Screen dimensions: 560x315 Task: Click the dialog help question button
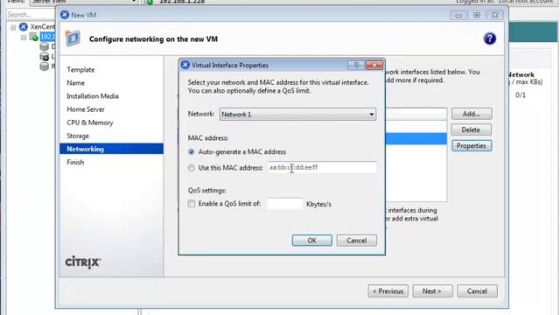356,65
